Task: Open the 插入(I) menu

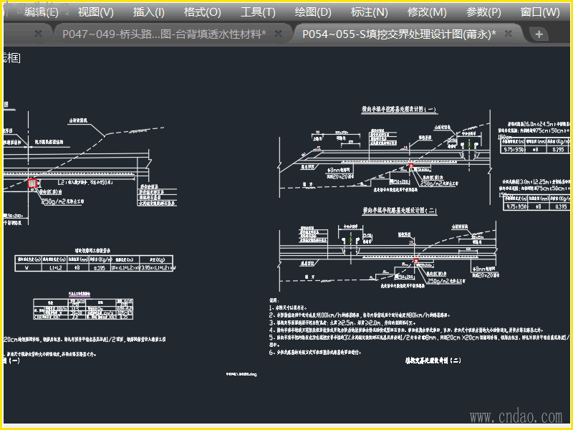Action: [x=149, y=12]
